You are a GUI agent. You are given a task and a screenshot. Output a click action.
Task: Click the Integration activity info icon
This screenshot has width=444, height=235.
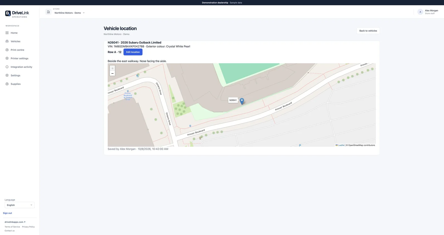point(7,67)
